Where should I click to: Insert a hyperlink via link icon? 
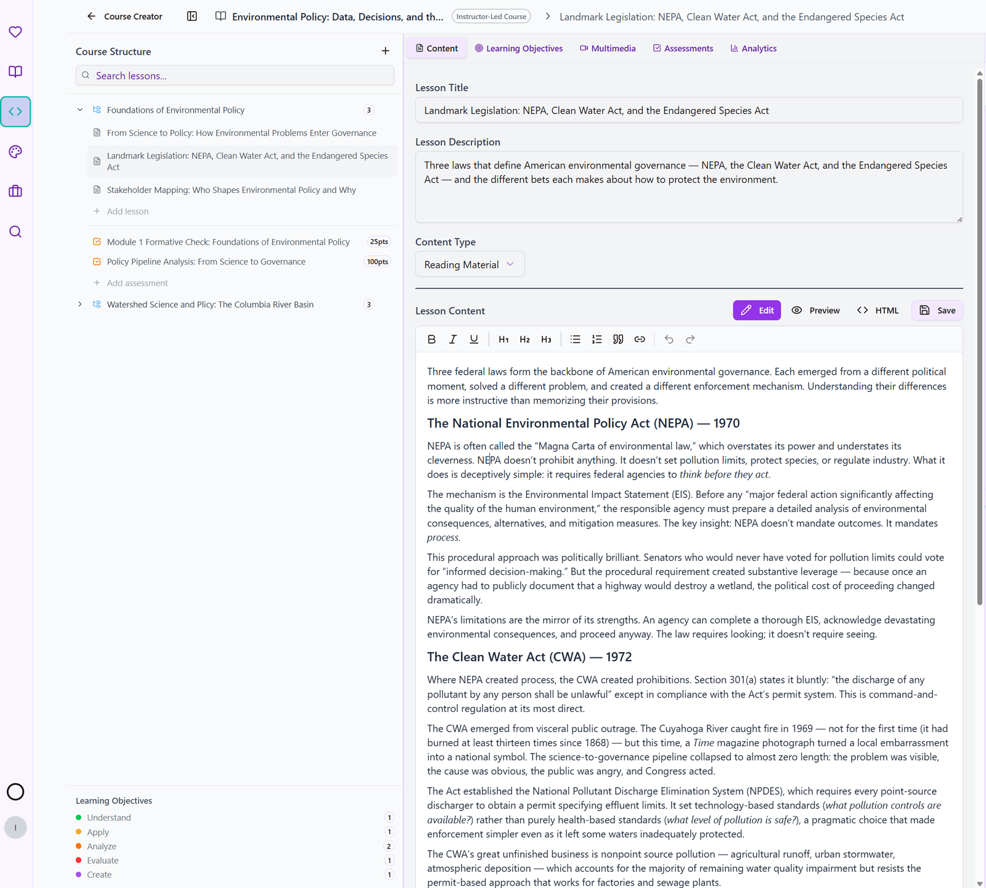click(x=640, y=340)
